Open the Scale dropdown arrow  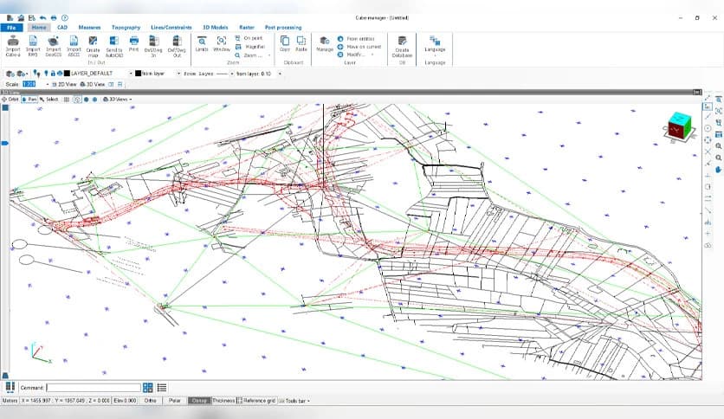(47, 85)
